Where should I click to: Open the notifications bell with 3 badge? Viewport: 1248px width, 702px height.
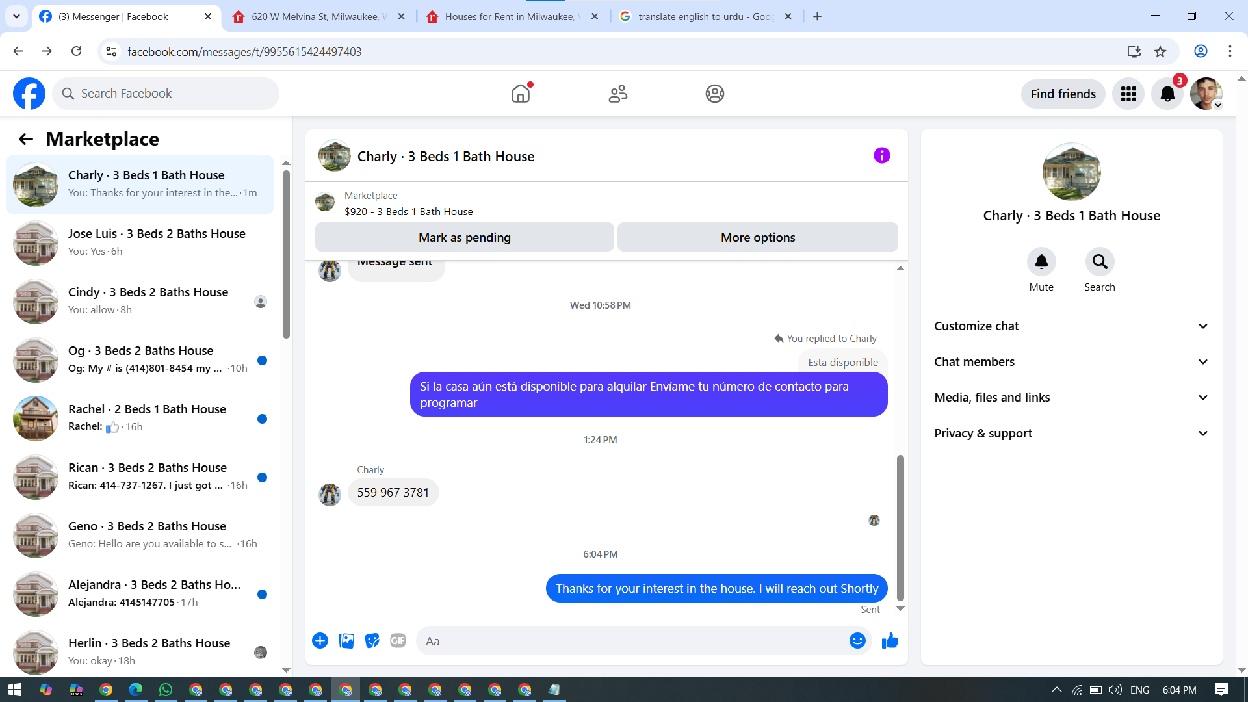click(x=1167, y=94)
